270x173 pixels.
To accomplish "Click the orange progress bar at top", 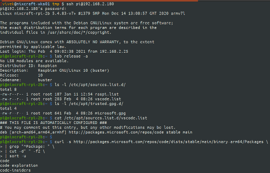I will pyautogui.click(x=99, y=1).
